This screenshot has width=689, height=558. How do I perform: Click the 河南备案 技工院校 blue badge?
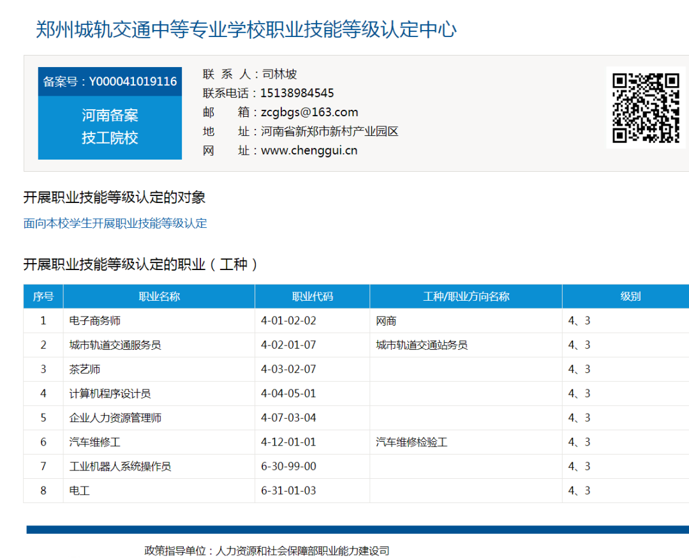[x=110, y=127]
